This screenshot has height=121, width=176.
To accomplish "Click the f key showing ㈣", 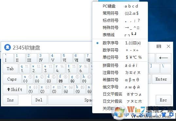I will pos(63,79).
